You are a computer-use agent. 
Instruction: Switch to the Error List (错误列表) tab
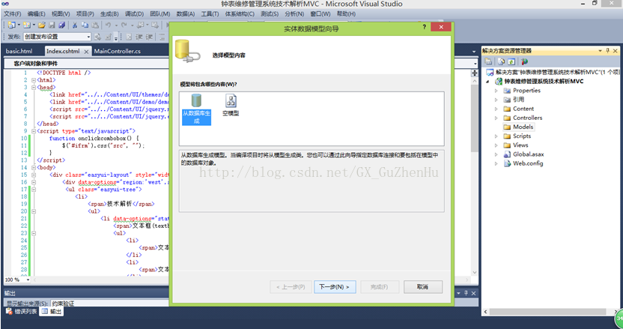pyautogui.click(x=22, y=312)
